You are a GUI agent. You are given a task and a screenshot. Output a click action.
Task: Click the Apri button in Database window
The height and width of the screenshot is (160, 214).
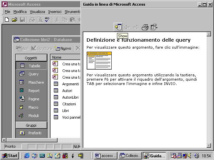tap(22, 48)
